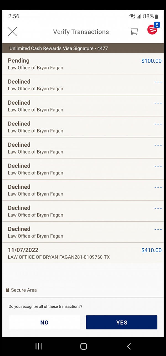Image resolution: width=166 pixels, height=356 pixels.
Task: Tap the battery status icon
Action: 156,16
